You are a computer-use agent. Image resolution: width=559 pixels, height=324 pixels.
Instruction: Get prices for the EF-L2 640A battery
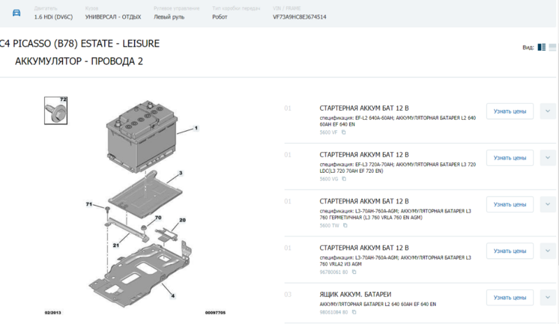coord(509,111)
